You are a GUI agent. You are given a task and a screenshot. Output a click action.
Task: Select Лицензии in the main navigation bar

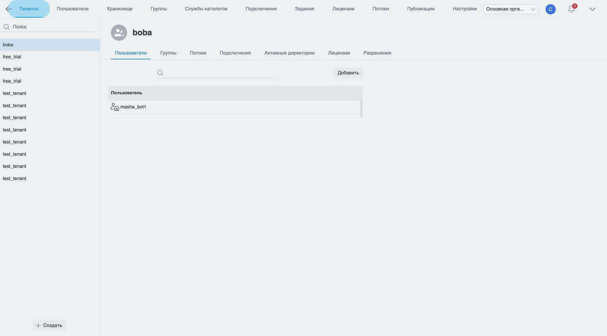click(x=343, y=9)
